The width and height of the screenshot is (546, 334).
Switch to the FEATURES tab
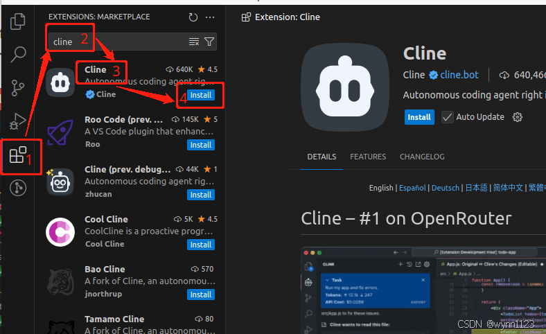click(368, 157)
